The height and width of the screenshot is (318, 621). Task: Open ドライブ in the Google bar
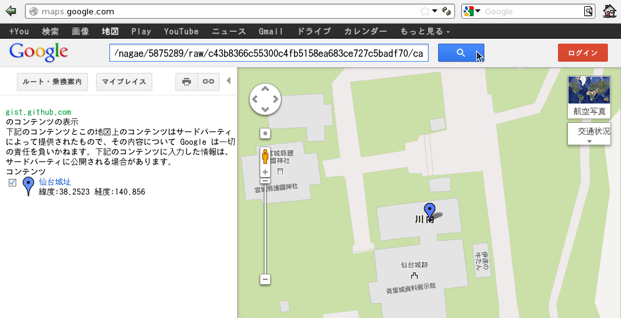point(314,31)
